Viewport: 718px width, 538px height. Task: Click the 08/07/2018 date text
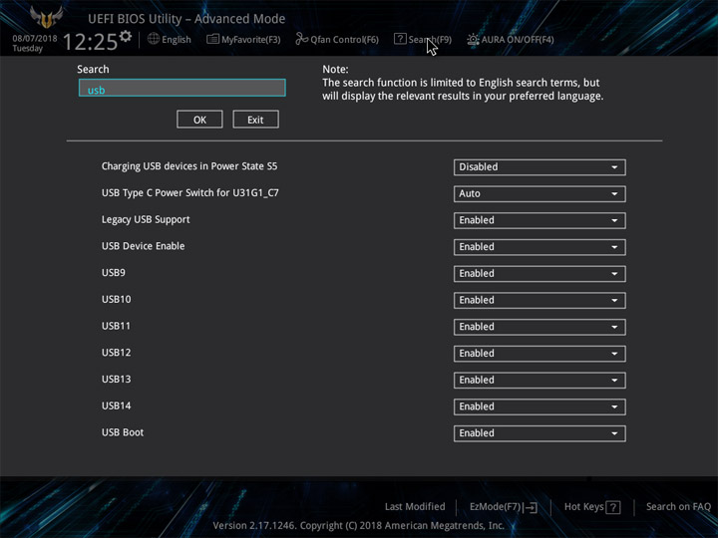35,38
